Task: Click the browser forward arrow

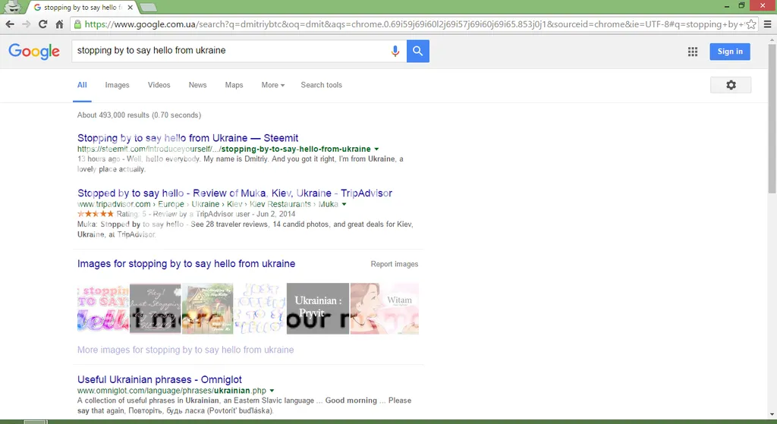Action: click(x=27, y=24)
